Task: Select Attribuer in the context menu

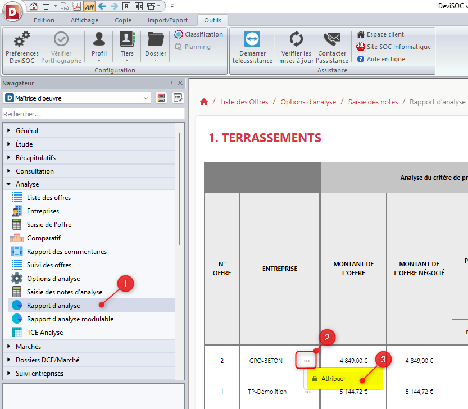Action: 334,379
